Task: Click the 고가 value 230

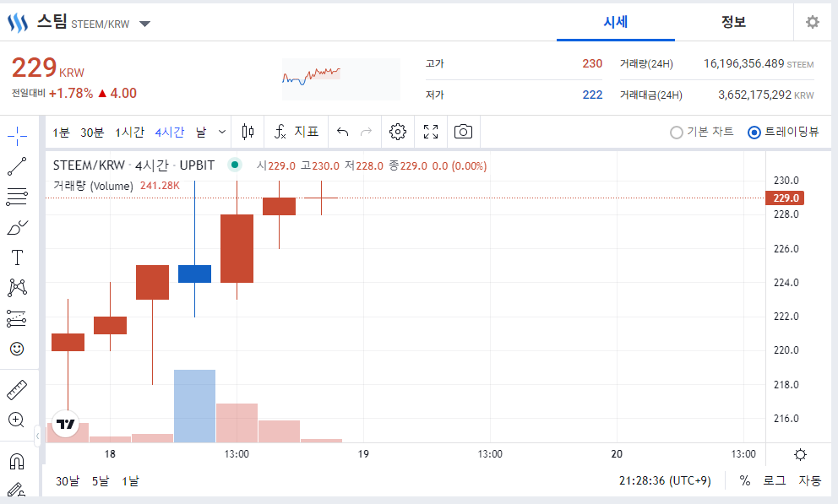Action: pyautogui.click(x=592, y=63)
